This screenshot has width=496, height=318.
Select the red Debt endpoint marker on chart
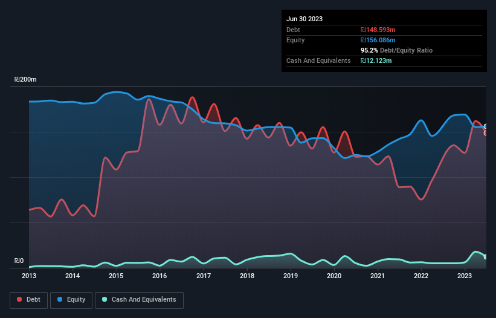486,133
